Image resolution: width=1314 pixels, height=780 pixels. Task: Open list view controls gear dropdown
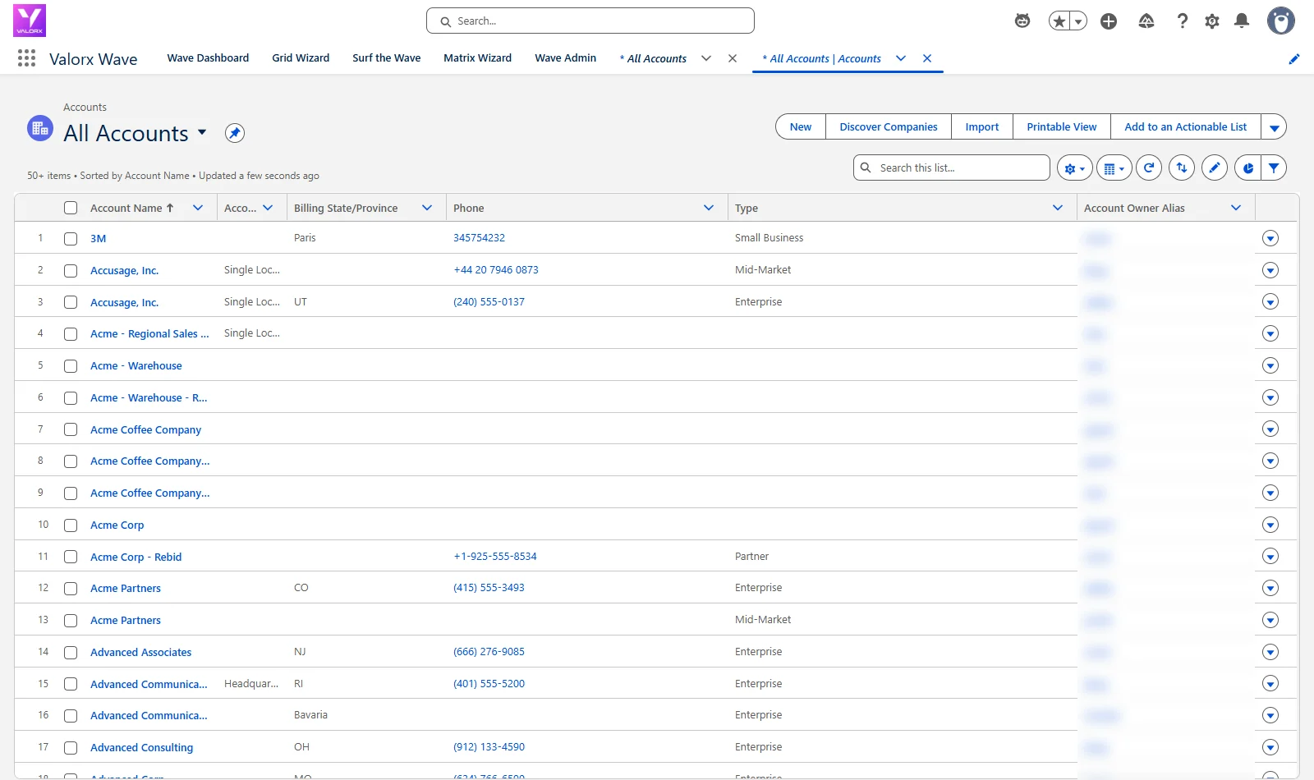[1074, 167]
